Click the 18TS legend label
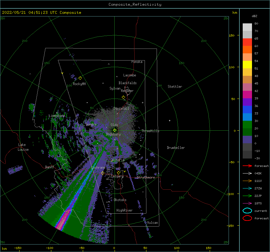This screenshot has width=270, height=252. [258, 203]
